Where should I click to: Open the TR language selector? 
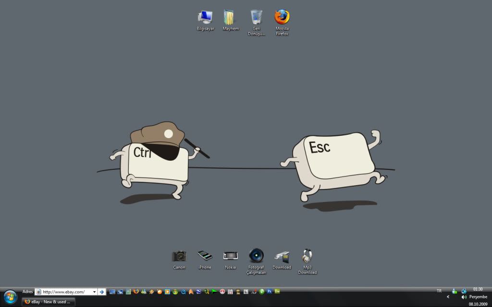pos(439,291)
